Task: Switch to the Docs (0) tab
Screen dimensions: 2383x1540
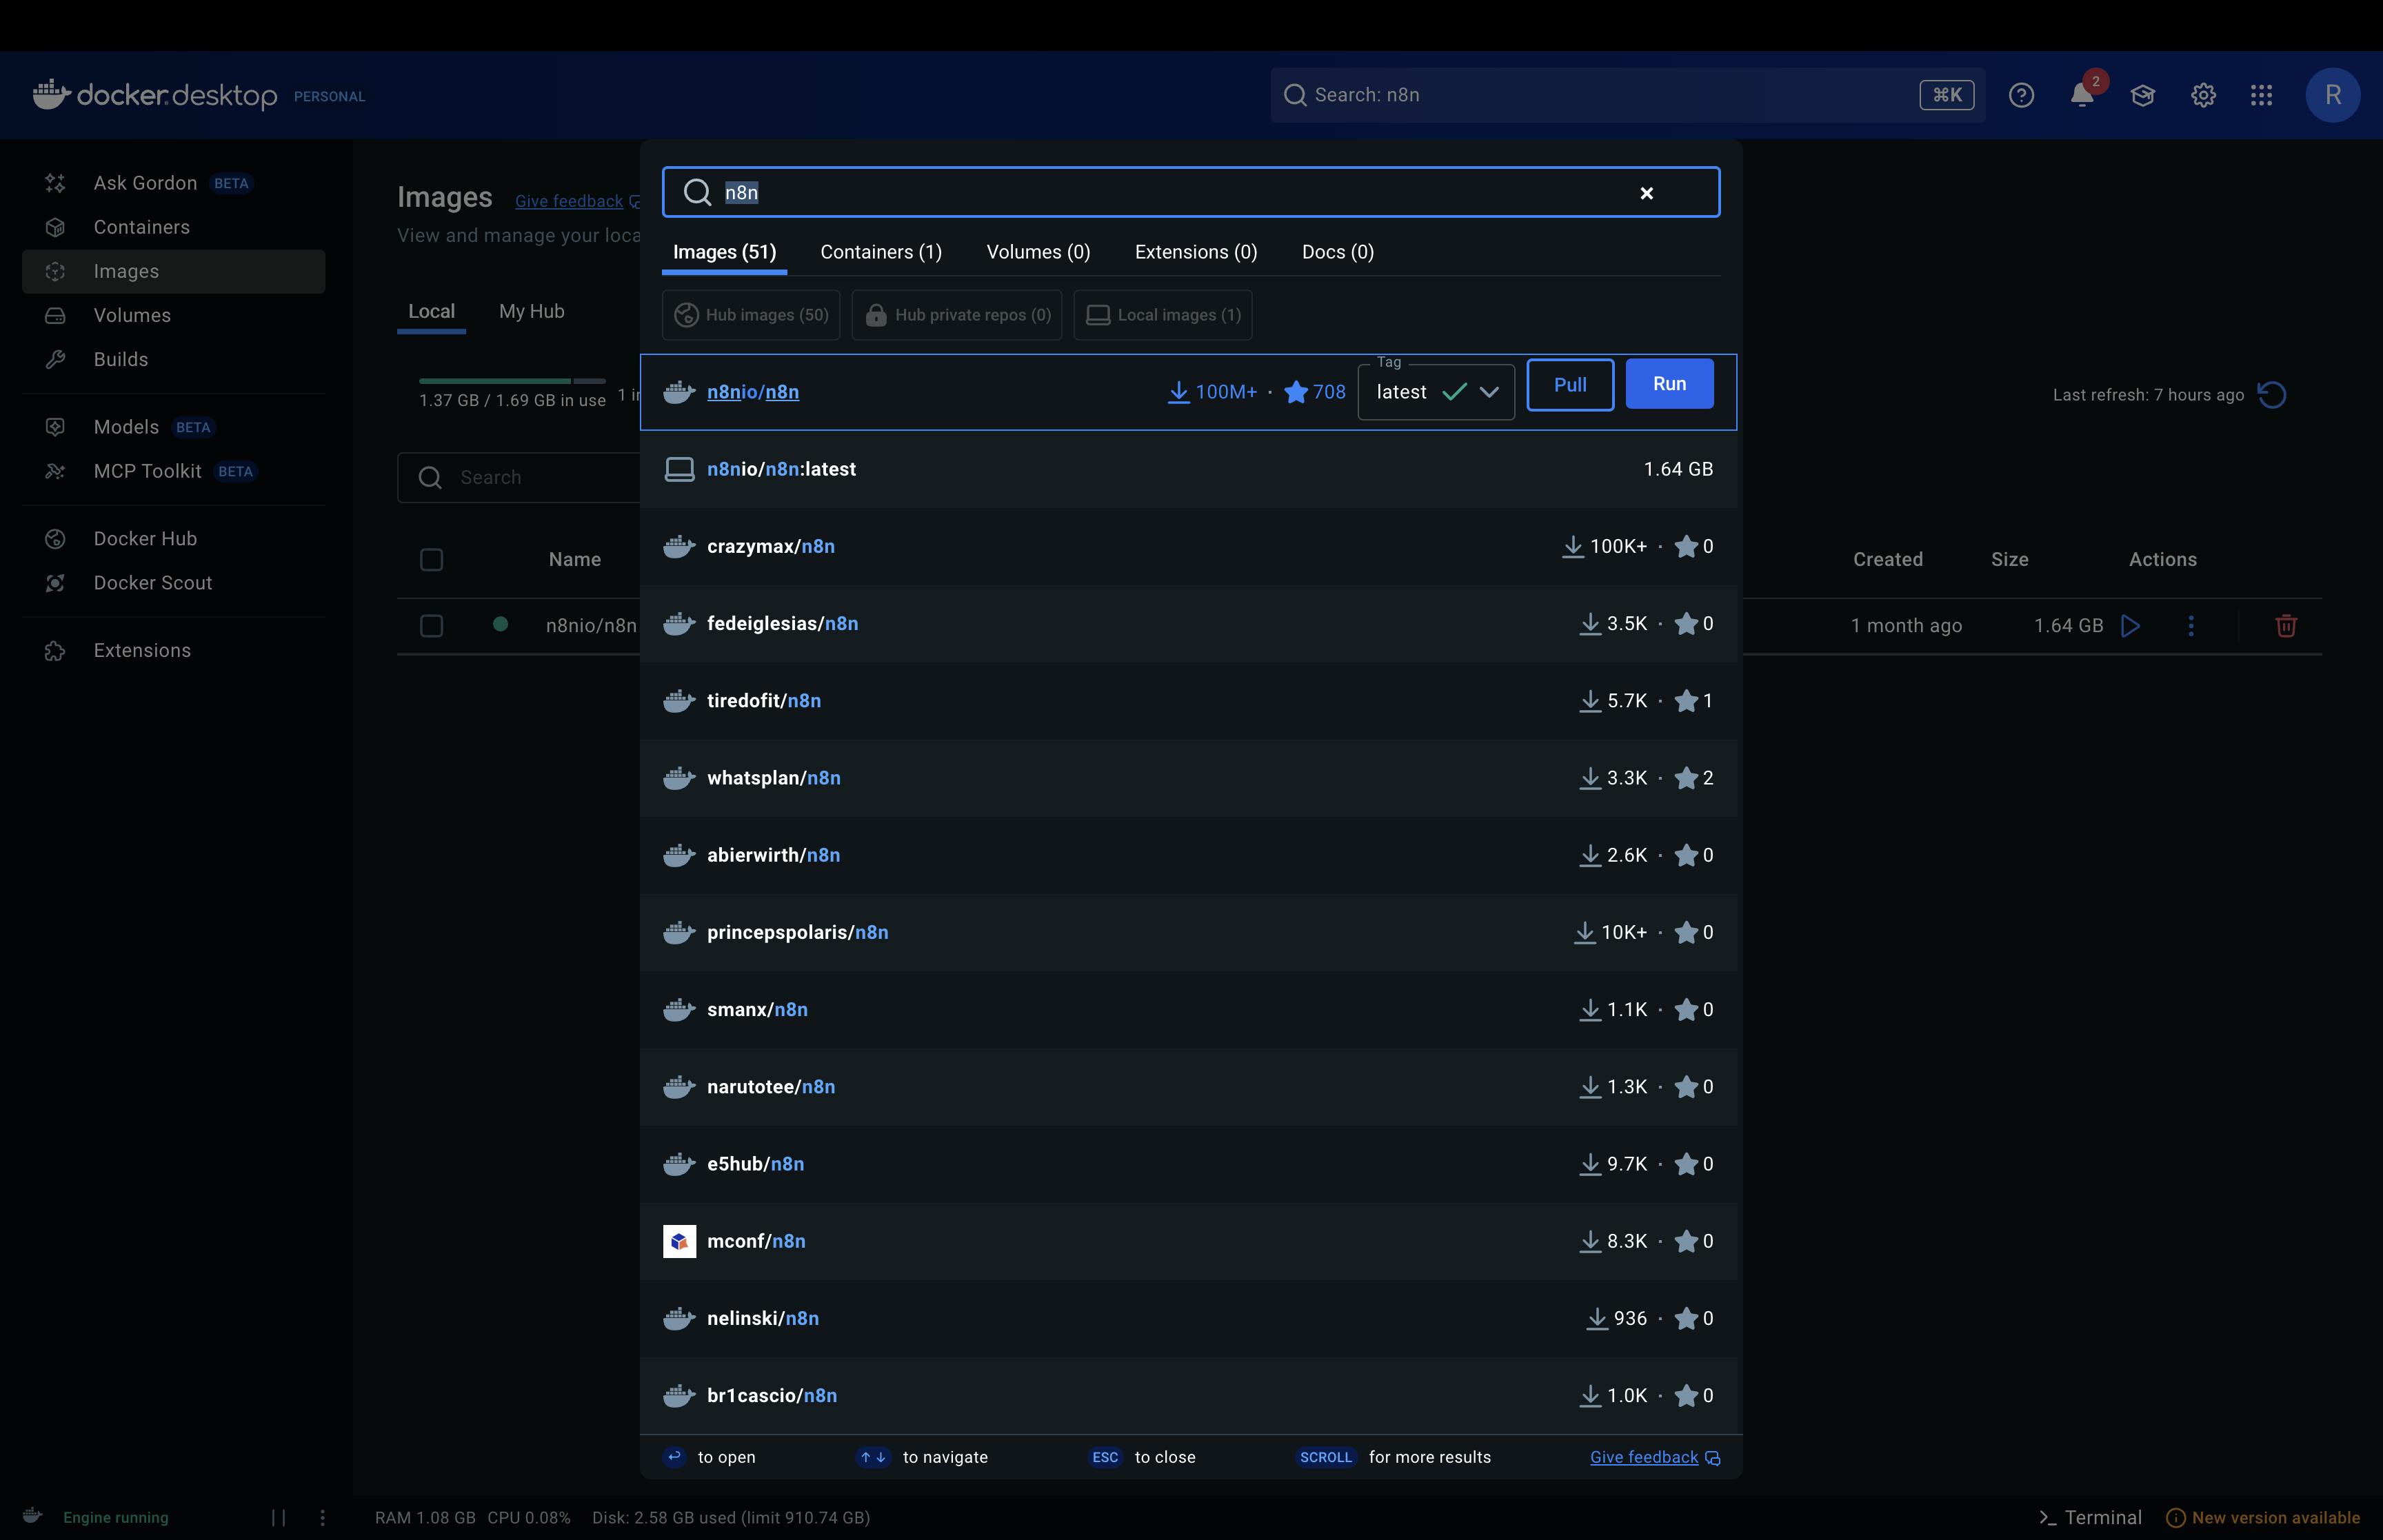Action: tap(1337, 252)
